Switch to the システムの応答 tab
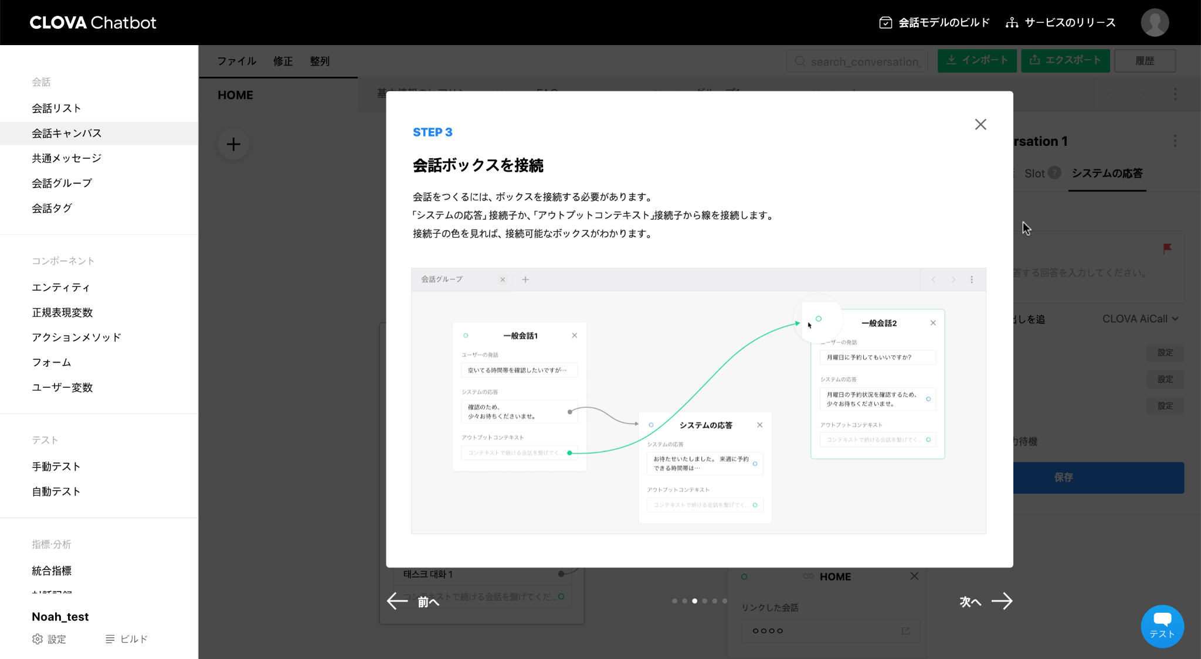Viewport: 1201px width, 659px height. click(1107, 173)
